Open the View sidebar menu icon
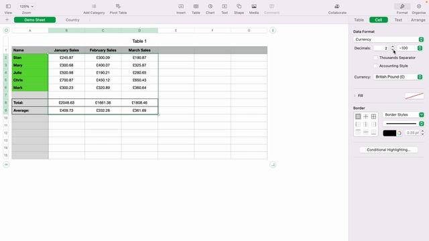Viewport: 429px width, 241px height. coord(8,6)
